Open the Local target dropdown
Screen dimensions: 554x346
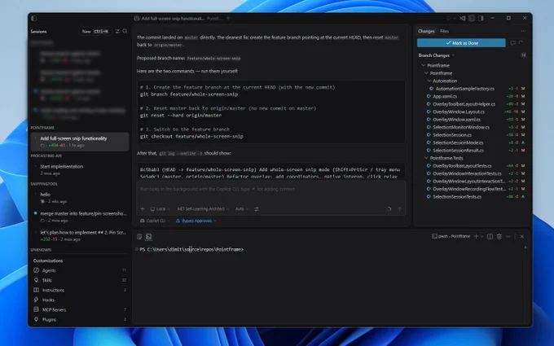[160, 209]
